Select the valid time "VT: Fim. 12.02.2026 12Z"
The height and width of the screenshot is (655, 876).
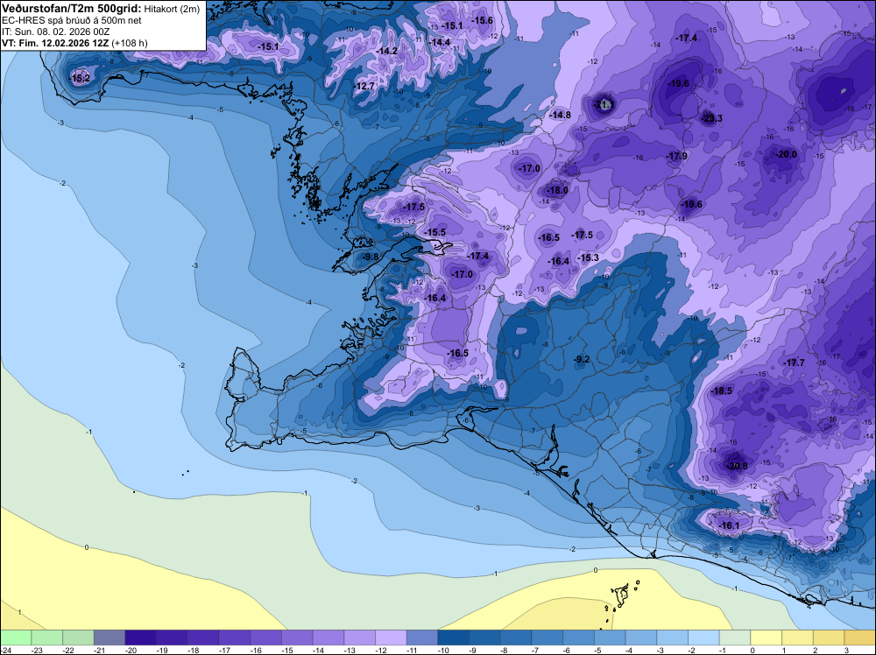pyautogui.click(x=55, y=43)
